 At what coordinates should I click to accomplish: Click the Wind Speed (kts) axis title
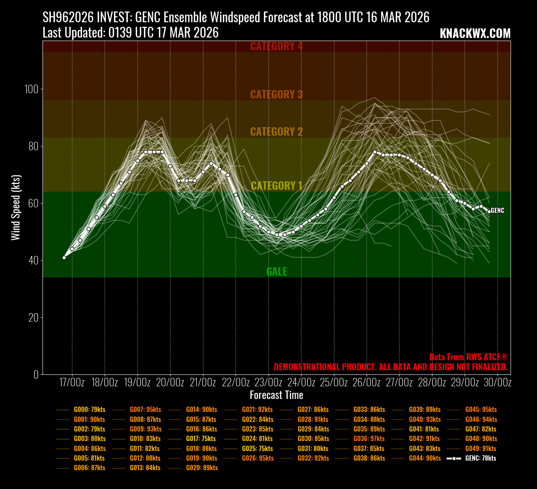click(x=15, y=208)
